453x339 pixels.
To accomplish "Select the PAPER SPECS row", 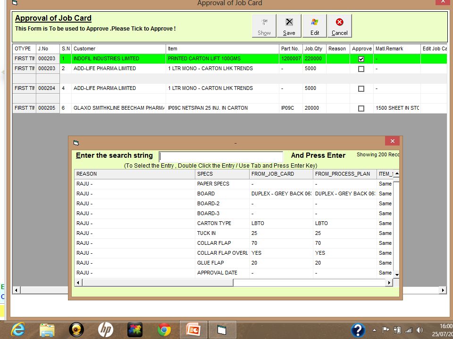I will click(234, 184).
